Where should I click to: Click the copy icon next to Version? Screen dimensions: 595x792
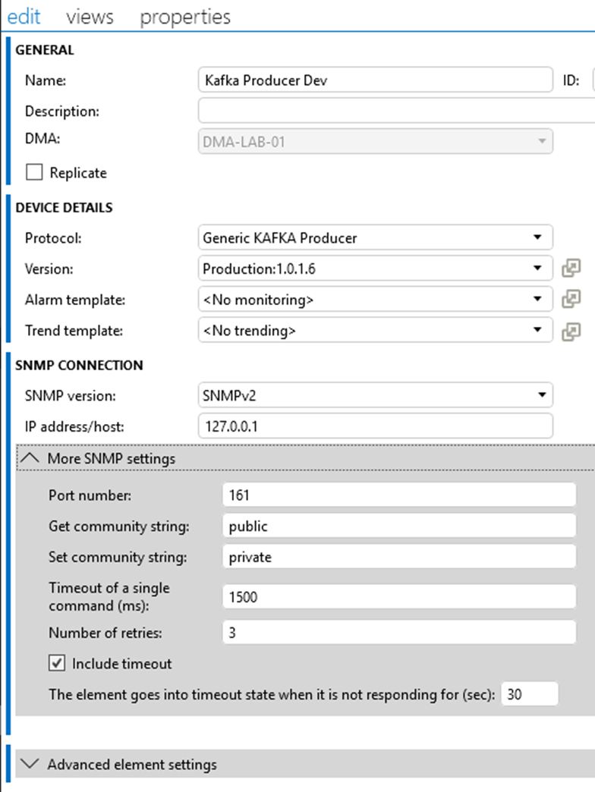[571, 269]
